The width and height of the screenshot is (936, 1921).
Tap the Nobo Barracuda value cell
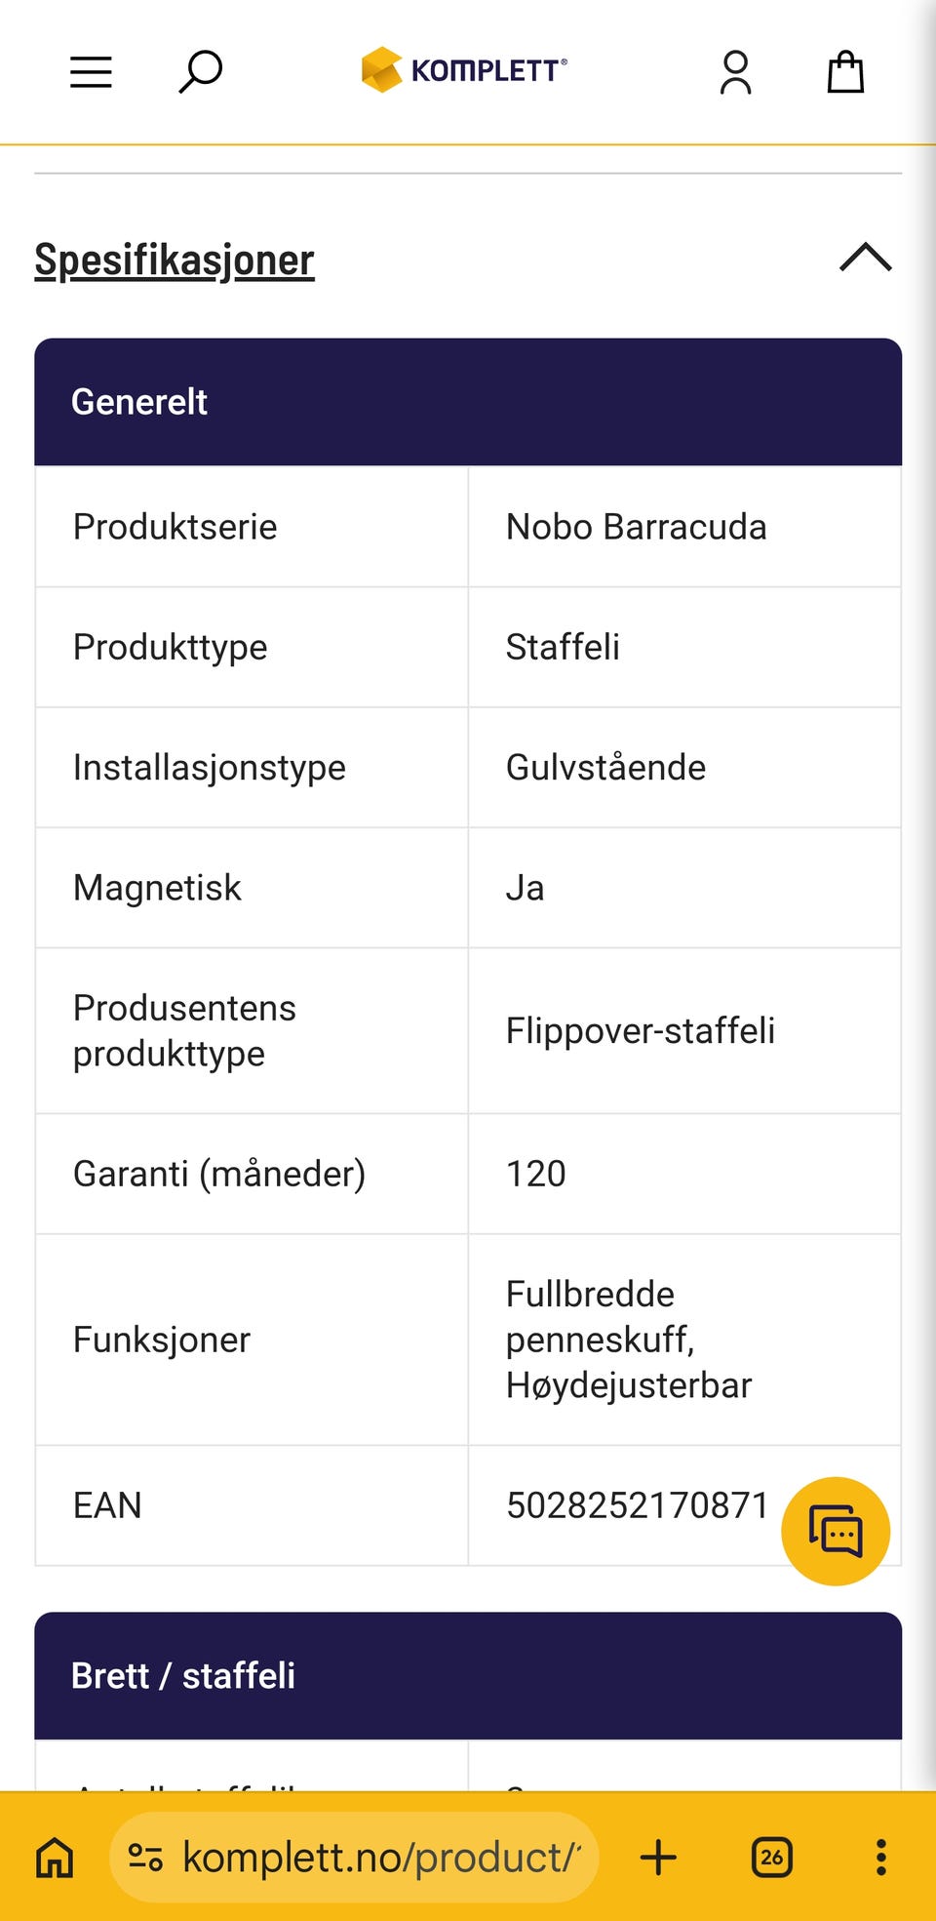point(684,527)
